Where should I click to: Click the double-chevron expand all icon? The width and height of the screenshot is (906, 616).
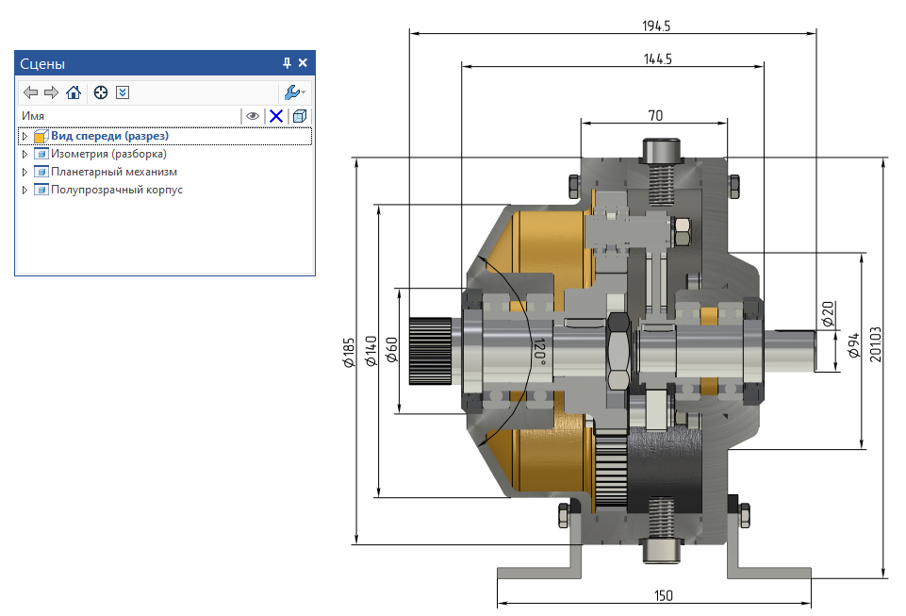click(x=122, y=92)
